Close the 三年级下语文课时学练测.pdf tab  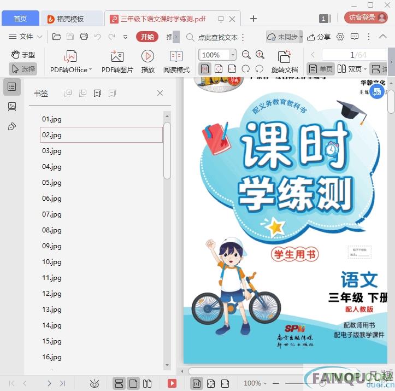point(232,19)
